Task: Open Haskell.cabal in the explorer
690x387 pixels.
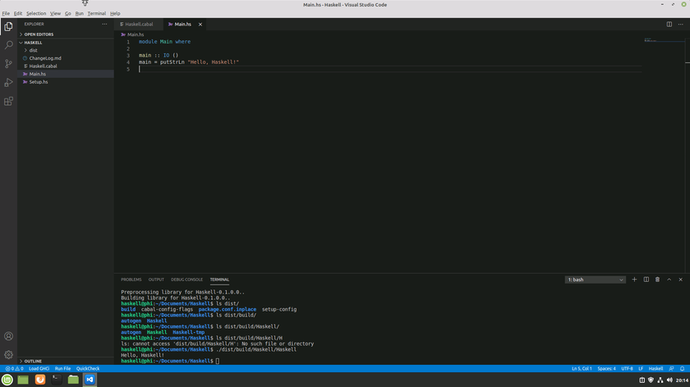Action: tap(66, 66)
